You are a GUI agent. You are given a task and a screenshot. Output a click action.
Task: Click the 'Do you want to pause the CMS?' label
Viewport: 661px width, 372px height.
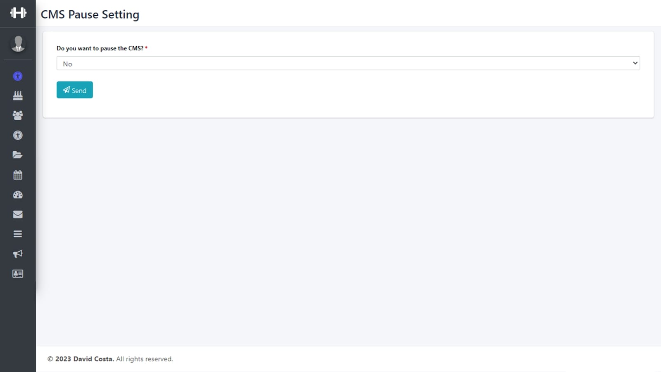point(100,48)
